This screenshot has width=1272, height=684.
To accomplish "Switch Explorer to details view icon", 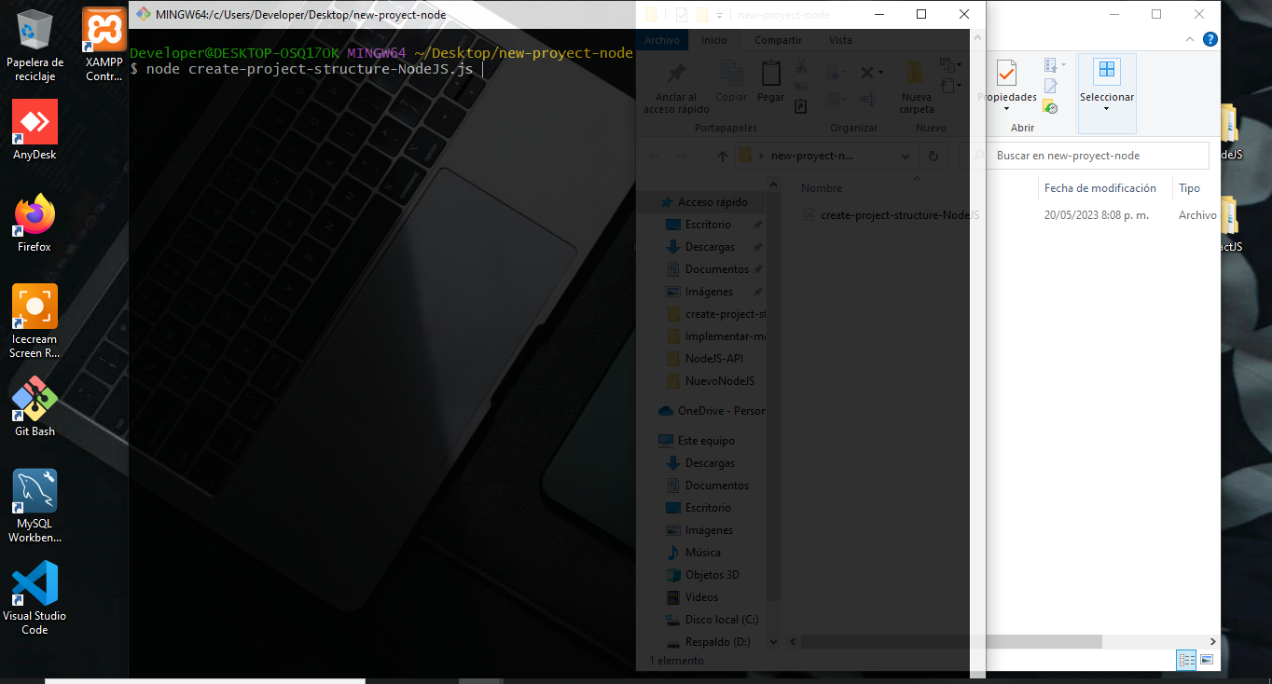I will (x=1186, y=660).
